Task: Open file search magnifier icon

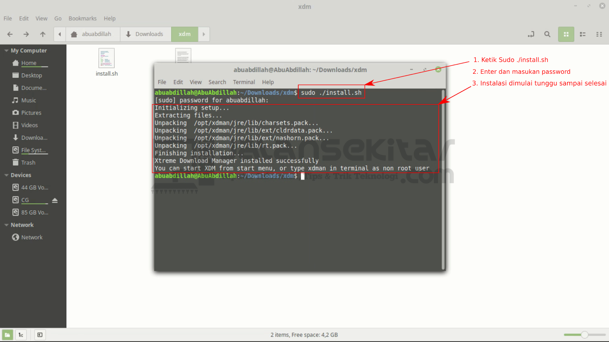Action: 547,34
